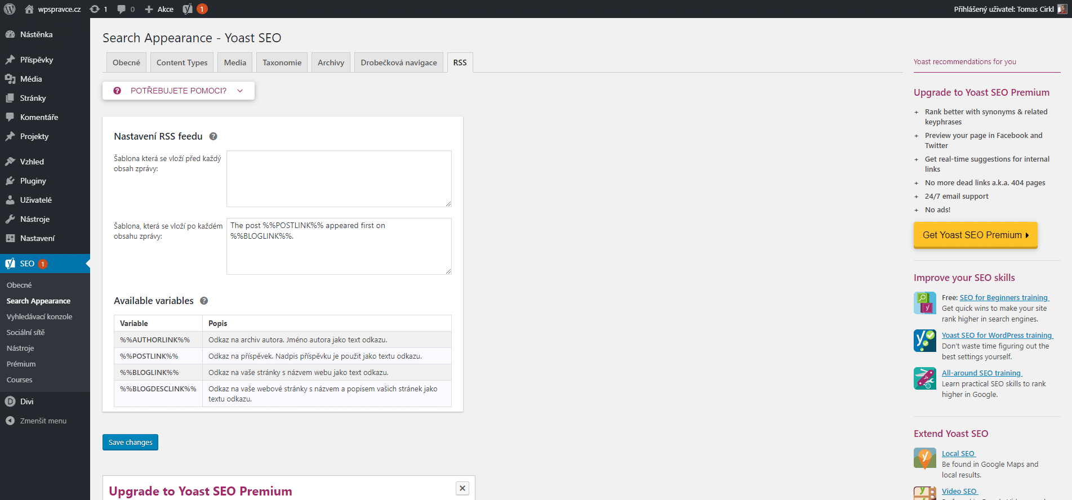Select the Archivy tab
1072x500 pixels.
point(331,62)
